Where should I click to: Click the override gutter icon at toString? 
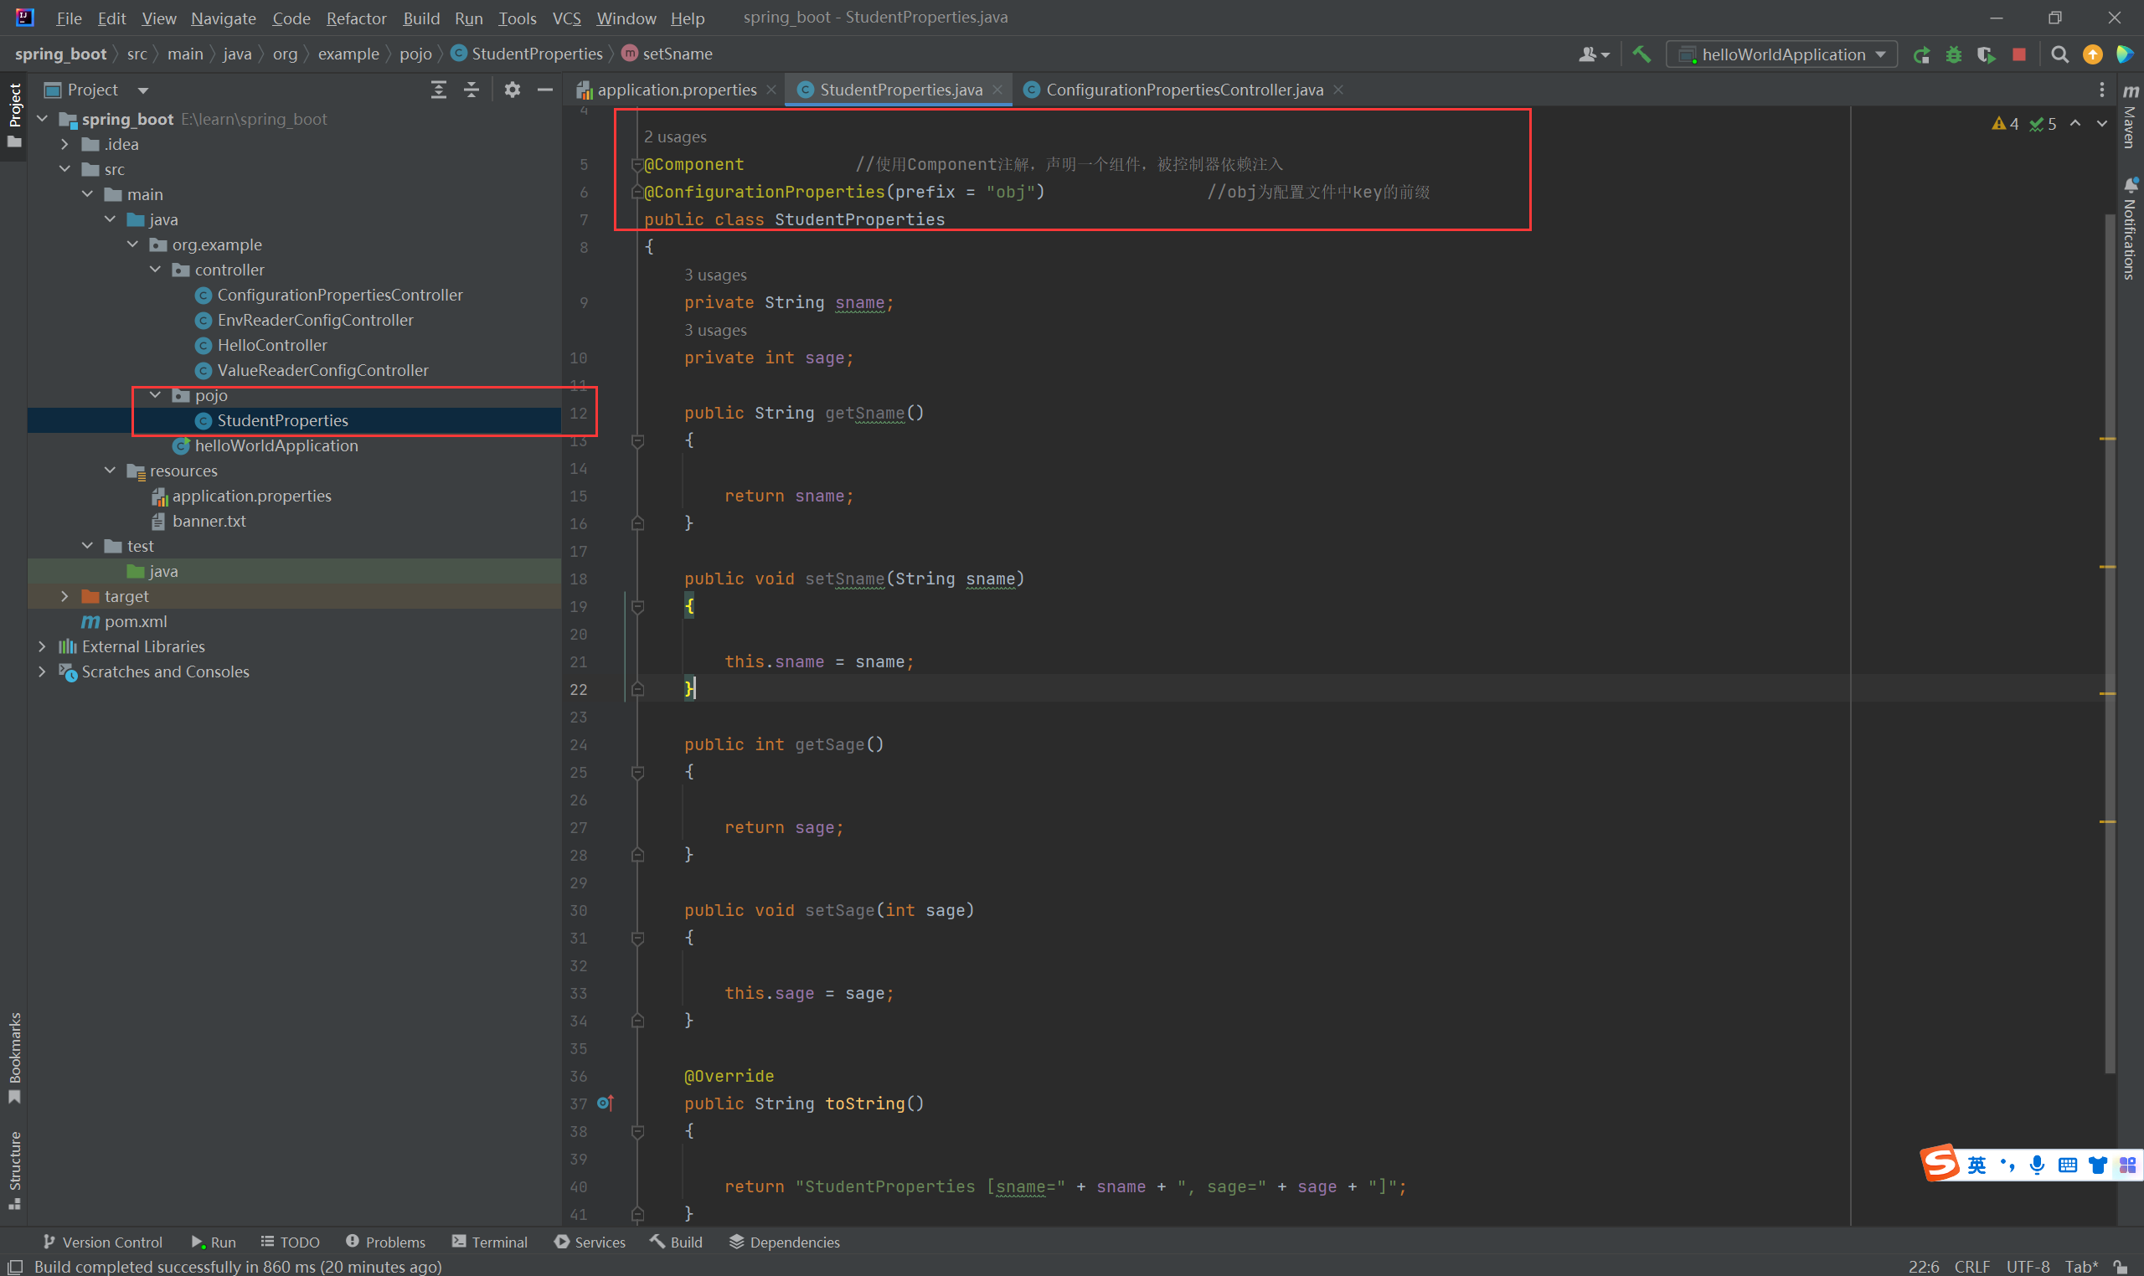point(606,1104)
